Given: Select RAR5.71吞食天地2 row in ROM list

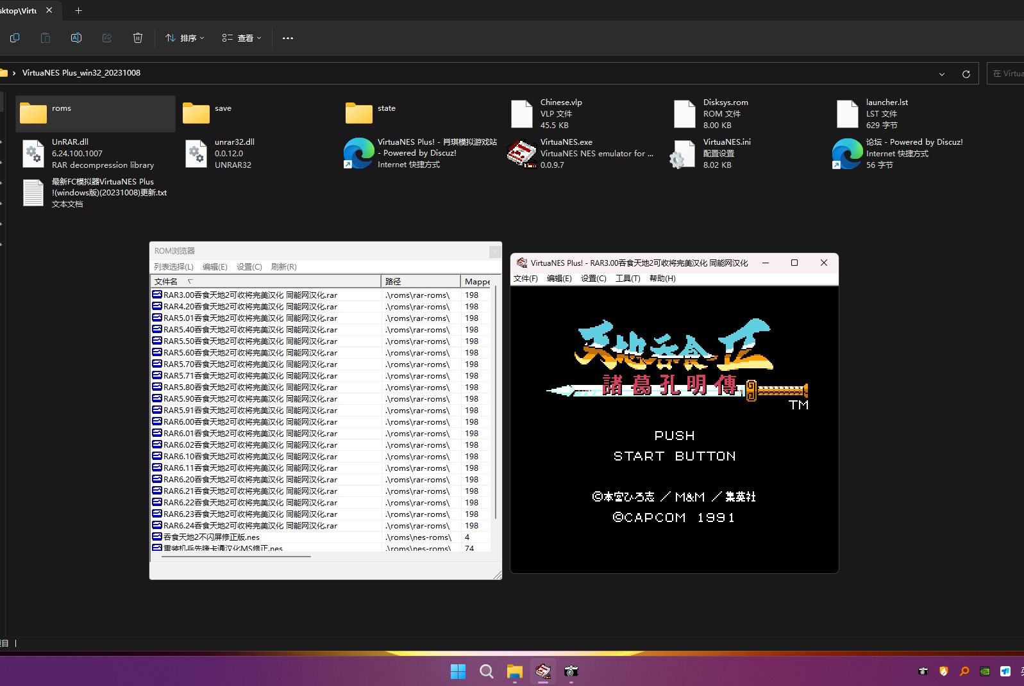Looking at the screenshot, I should (x=321, y=376).
